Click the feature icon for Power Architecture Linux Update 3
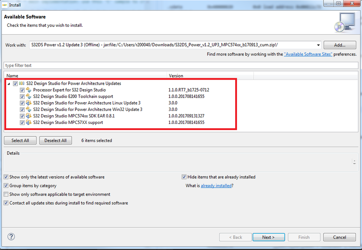Image resolution: width=362 pixels, height=250 pixels. 29,103
